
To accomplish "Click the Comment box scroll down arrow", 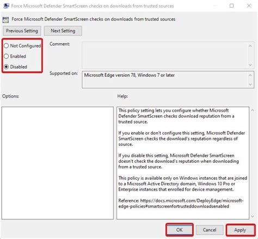I will click(x=250, y=65).
